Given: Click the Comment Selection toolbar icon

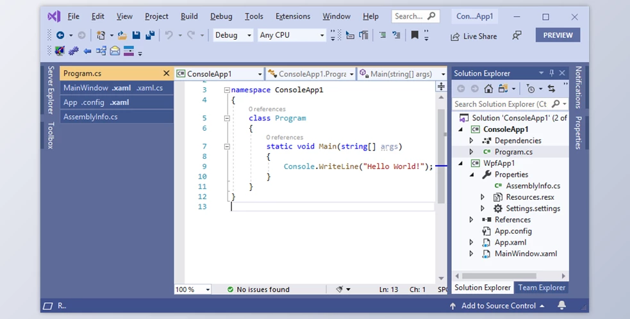Looking at the screenshot, I should click(396, 35).
